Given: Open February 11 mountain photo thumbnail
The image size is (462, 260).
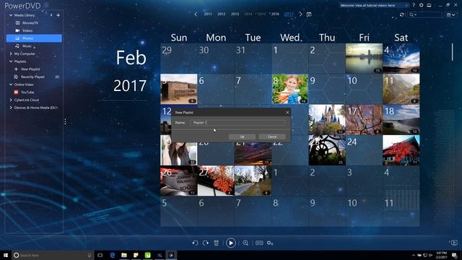Looking at the screenshot, I should pos(401,89).
